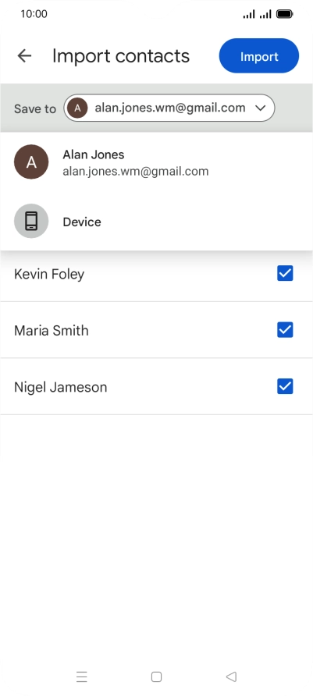This screenshot has width=313, height=696.
Task: Tap the Device phone icon
Action: coord(31,221)
